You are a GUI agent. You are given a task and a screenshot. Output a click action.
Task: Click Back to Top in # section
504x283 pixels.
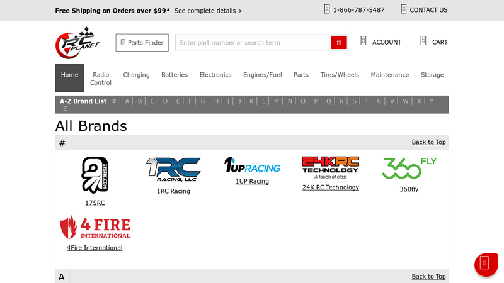pyautogui.click(x=429, y=142)
